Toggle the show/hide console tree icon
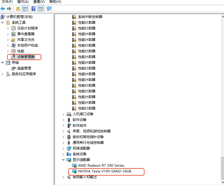 [25, 9]
